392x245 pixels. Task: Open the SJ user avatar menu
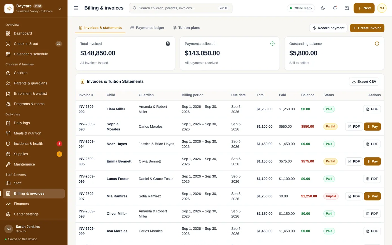[382, 8]
